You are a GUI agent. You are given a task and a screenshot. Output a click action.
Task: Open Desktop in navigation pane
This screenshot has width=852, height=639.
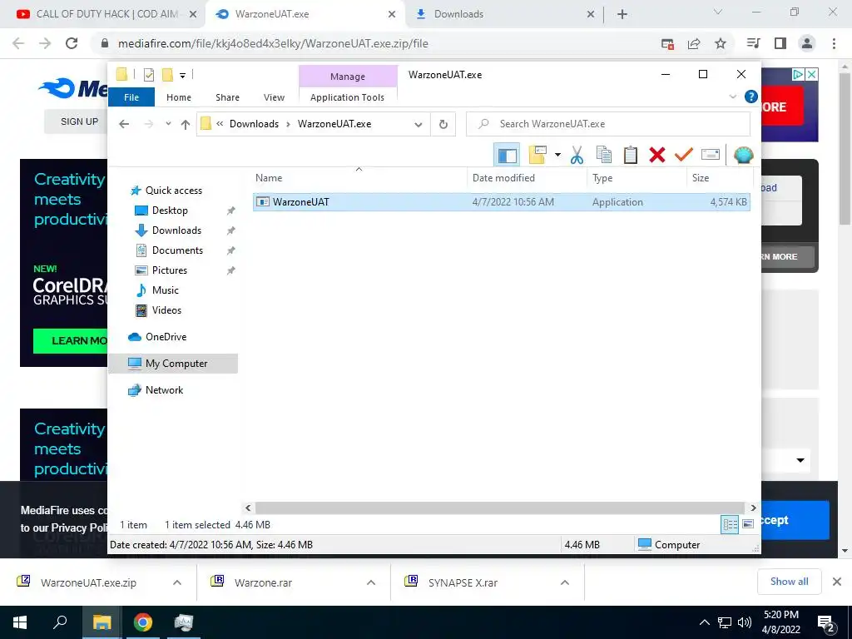click(x=170, y=211)
